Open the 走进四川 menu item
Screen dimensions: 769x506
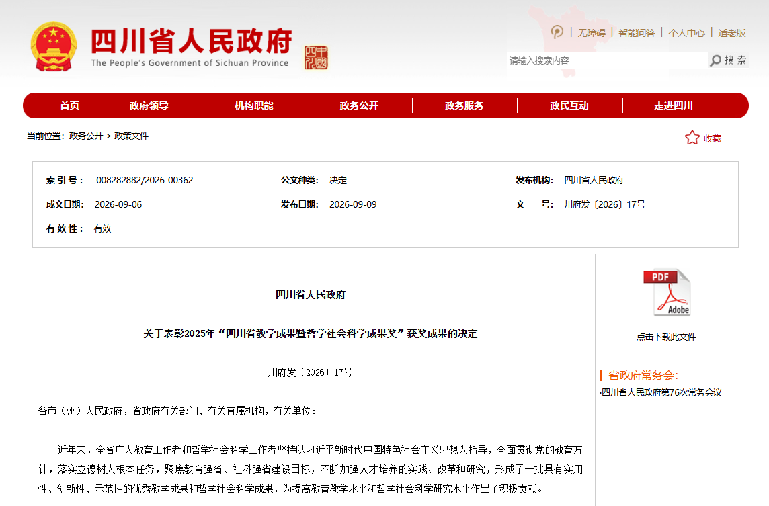[674, 106]
